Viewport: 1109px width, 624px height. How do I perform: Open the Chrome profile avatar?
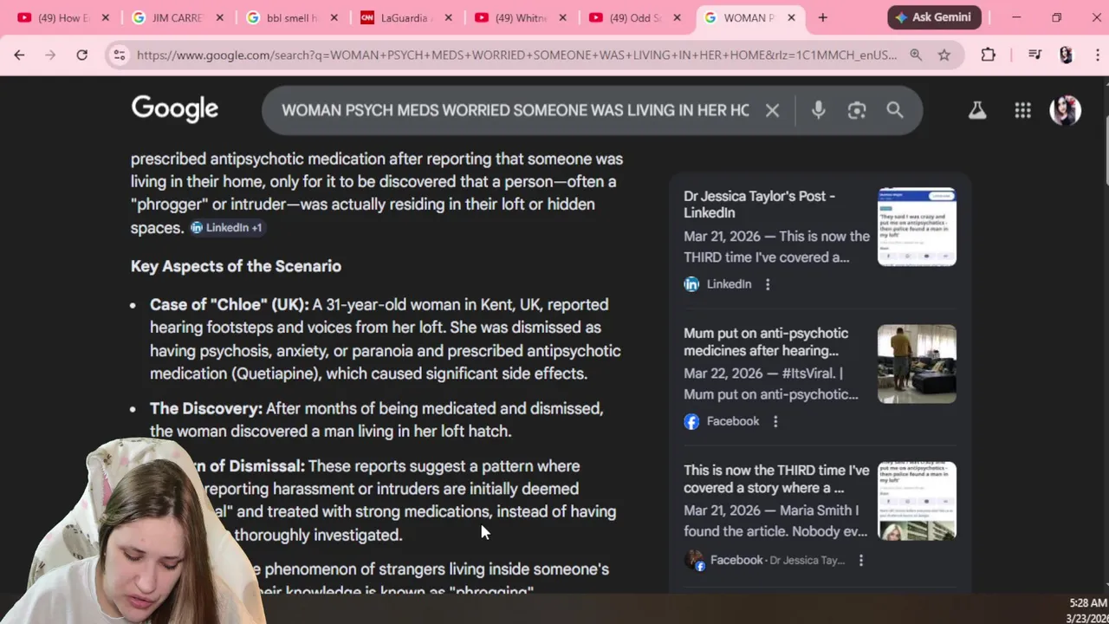pos(1066,55)
